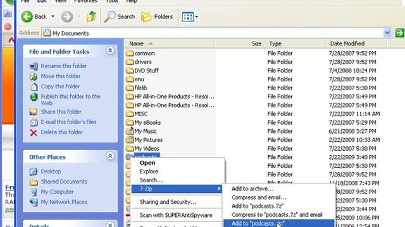
Task: Choose Sharing and Security... menu item
Action: point(177,202)
